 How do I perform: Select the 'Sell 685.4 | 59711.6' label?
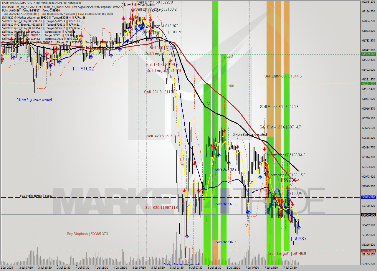click(x=162, y=208)
